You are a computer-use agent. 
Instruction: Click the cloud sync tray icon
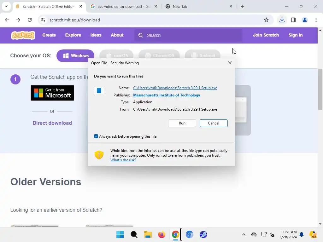pyautogui.click(x=254, y=234)
